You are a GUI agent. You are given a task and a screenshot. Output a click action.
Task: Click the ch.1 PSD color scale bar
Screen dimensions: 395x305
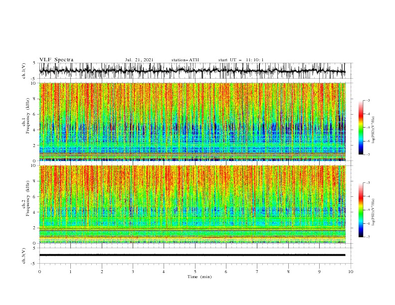point(361,128)
